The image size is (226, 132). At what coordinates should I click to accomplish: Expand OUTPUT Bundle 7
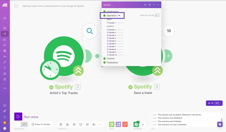108,47
